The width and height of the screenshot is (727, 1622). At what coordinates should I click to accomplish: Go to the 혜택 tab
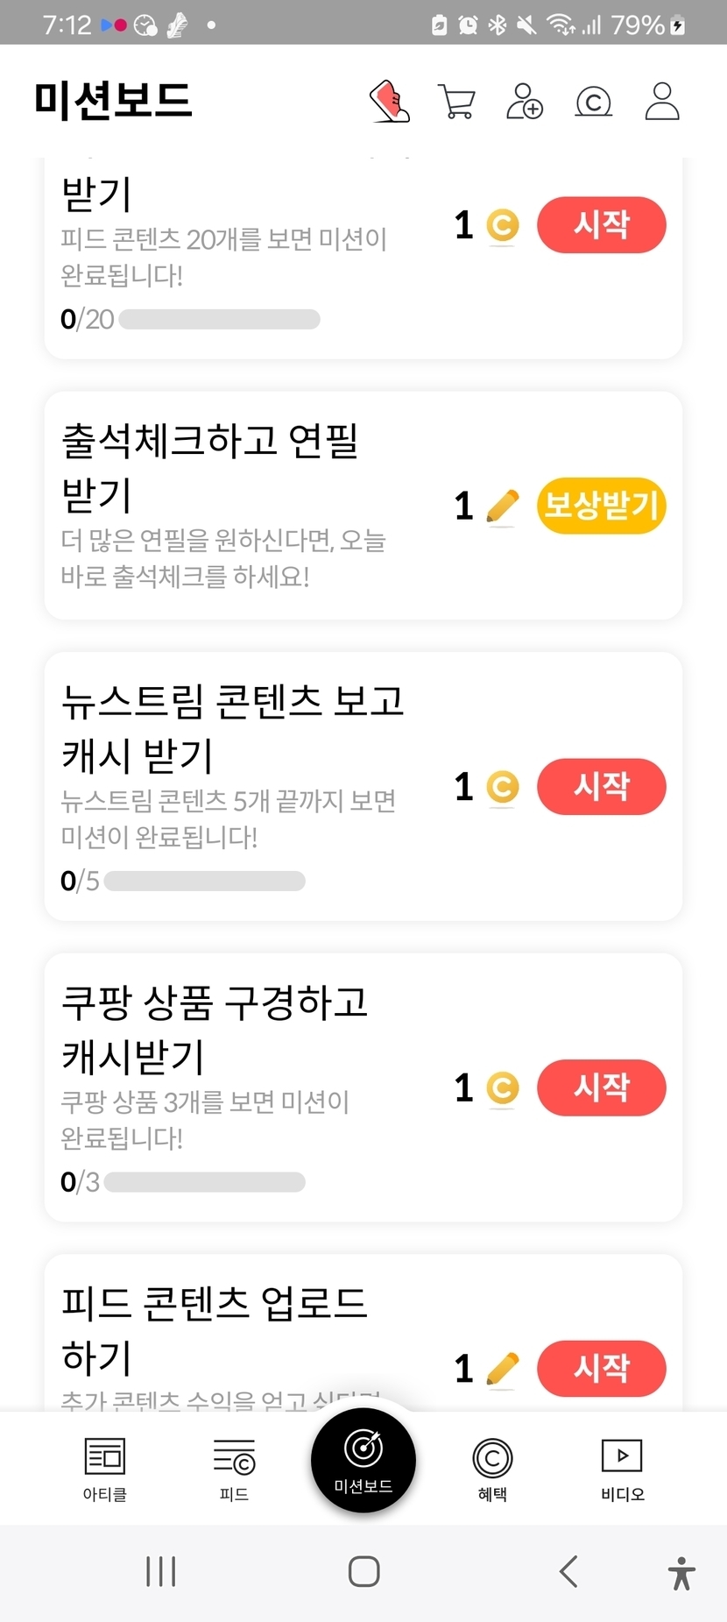[492, 1469]
